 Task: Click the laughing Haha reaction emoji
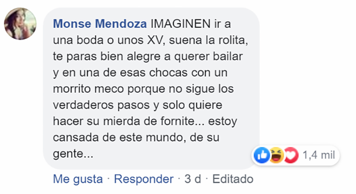coord(276,155)
